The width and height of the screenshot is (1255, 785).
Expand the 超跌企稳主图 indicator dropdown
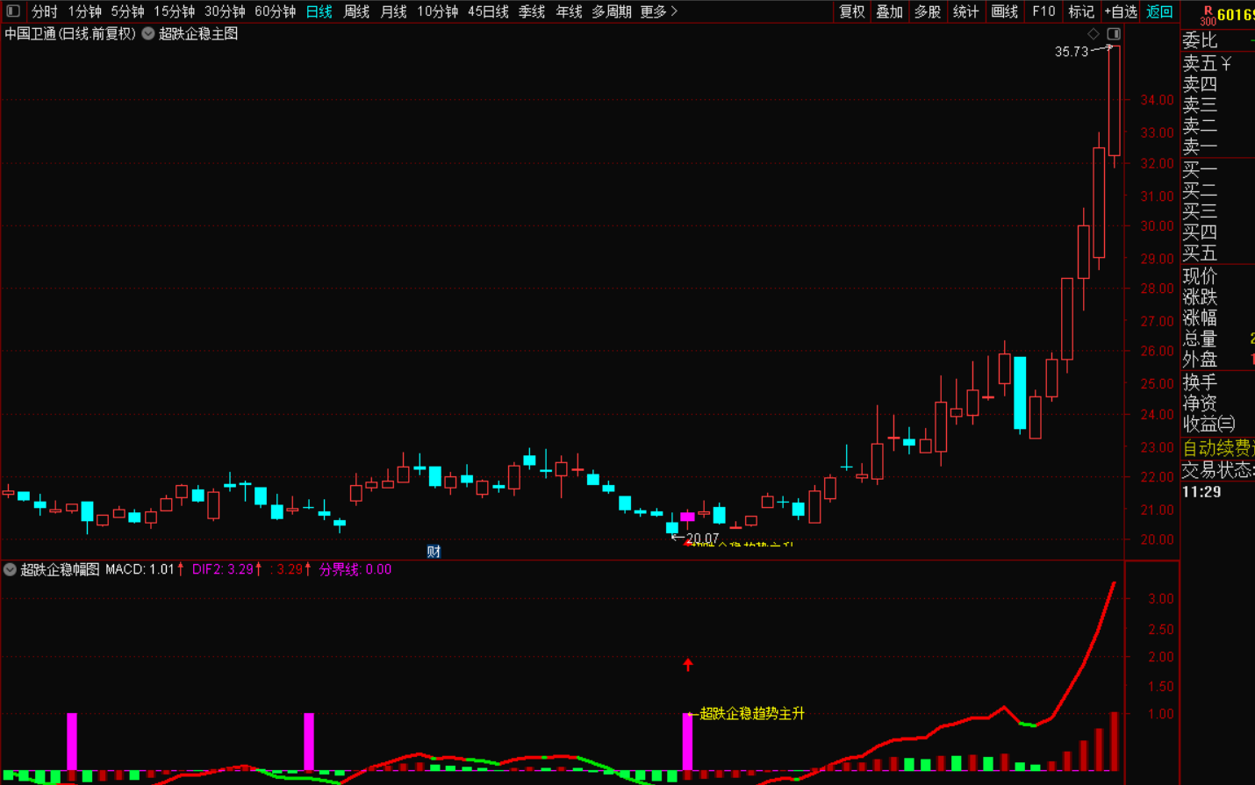(148, 33)
